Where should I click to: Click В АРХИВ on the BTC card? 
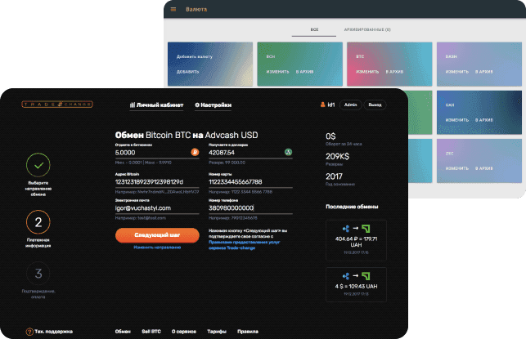394,72
